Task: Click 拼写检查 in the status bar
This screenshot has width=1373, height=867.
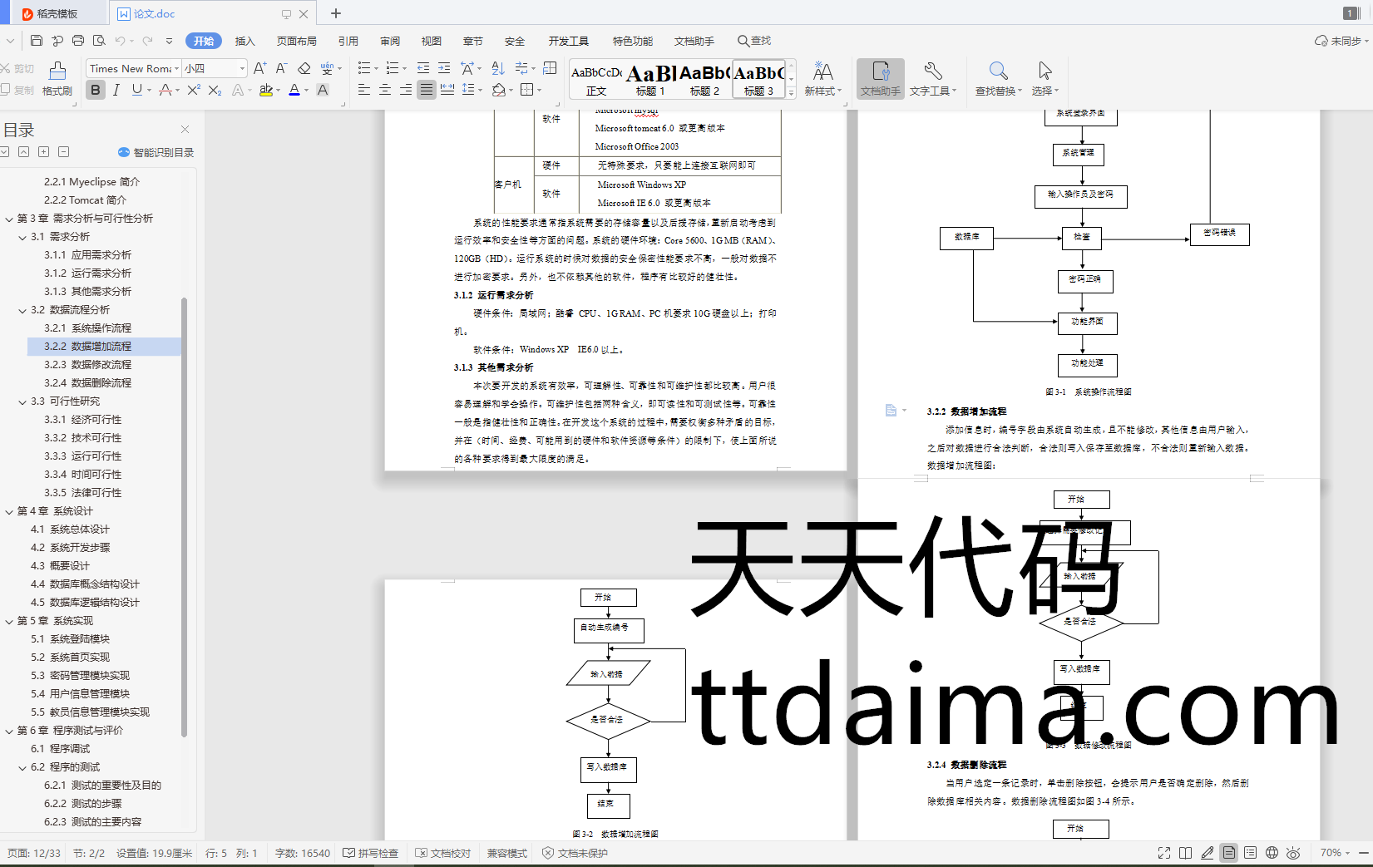Action: (x=371, y=853)
